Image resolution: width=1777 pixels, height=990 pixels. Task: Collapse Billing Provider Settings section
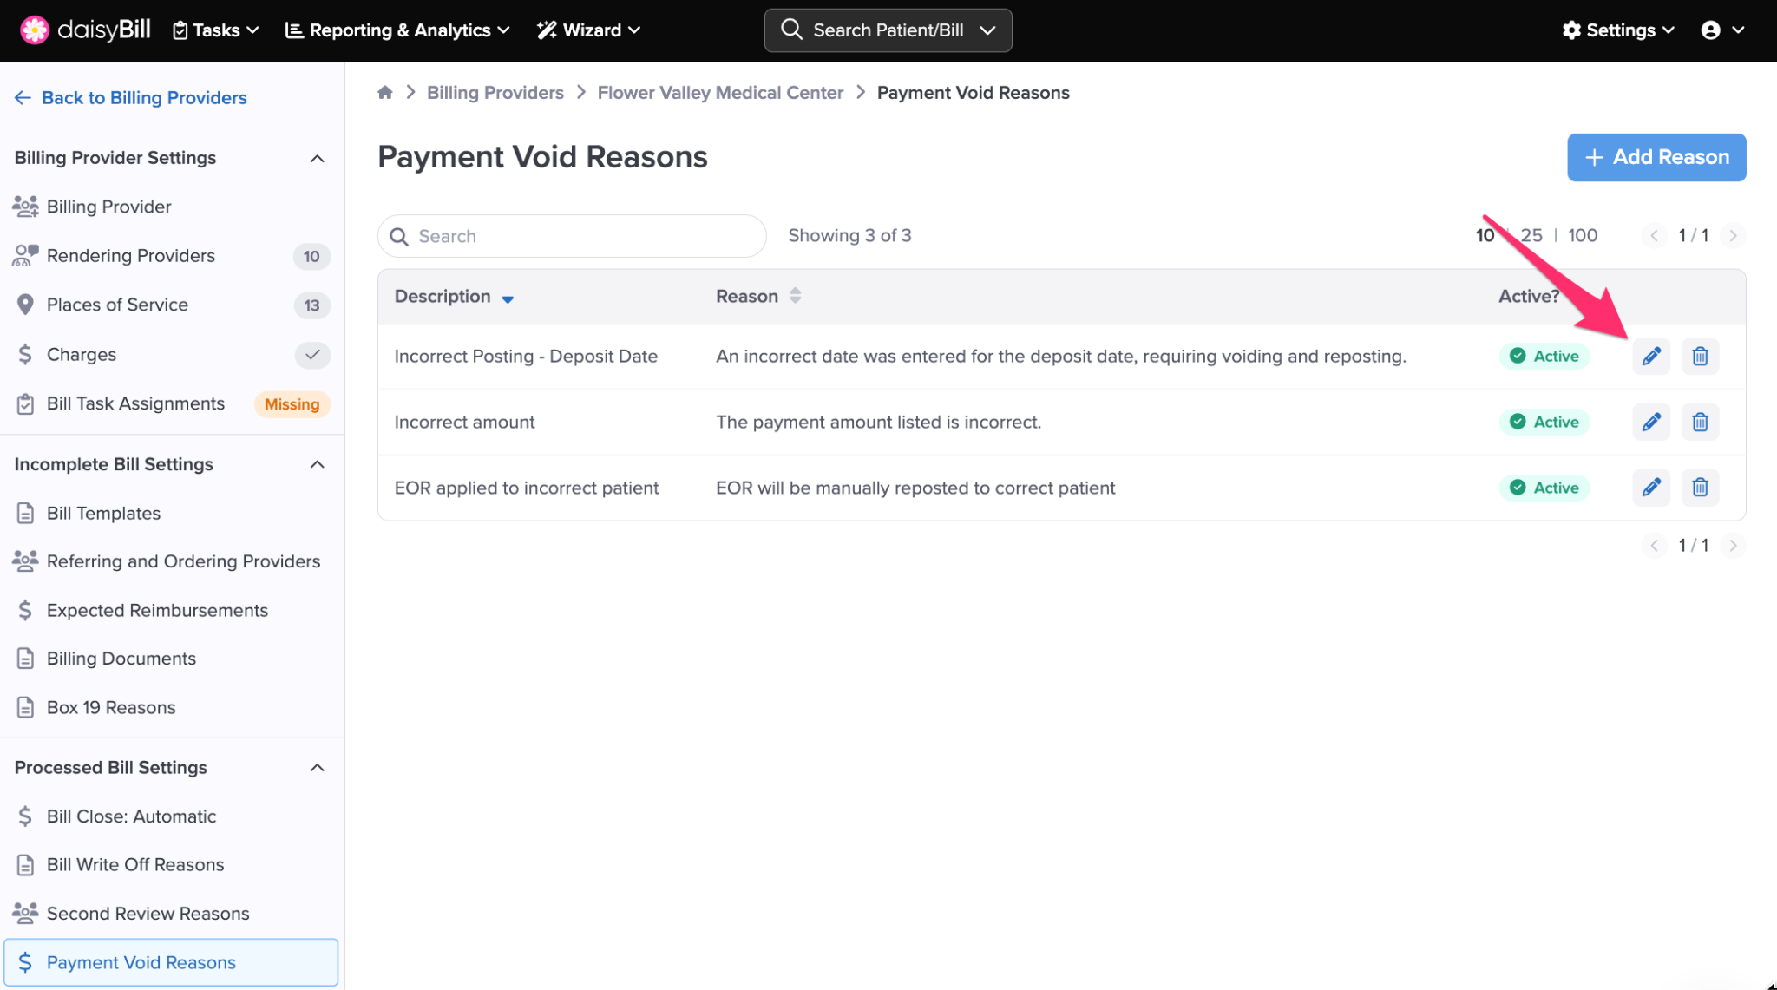click(x=317, y=158)
